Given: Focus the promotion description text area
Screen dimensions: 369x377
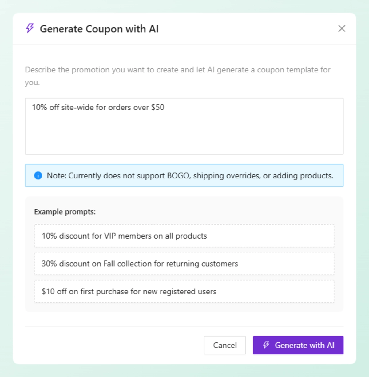Looking at the screenshot, I should [184, 133].
